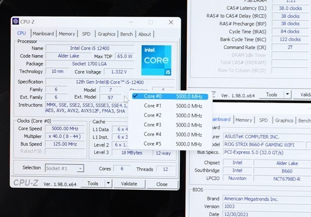Switch to the Graphics tab in front window
The height and width of the screenshot is (217, 311).
pyautogui.click(x=106, y=34)
